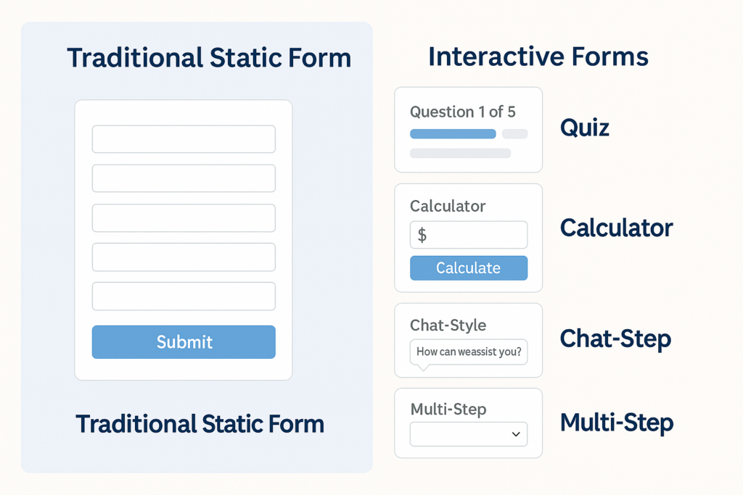Screen dimensions: 743x495
Task: Click the 'Question 1 of 5' text
Action: [462, 112]
